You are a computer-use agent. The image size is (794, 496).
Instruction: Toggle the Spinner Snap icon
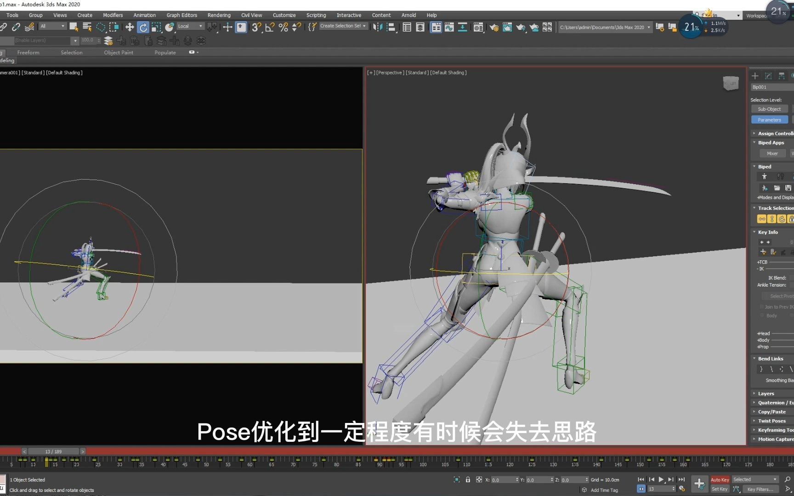[x=296, y=27]
